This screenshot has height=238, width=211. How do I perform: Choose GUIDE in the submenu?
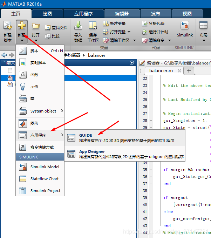click(125, 138)
